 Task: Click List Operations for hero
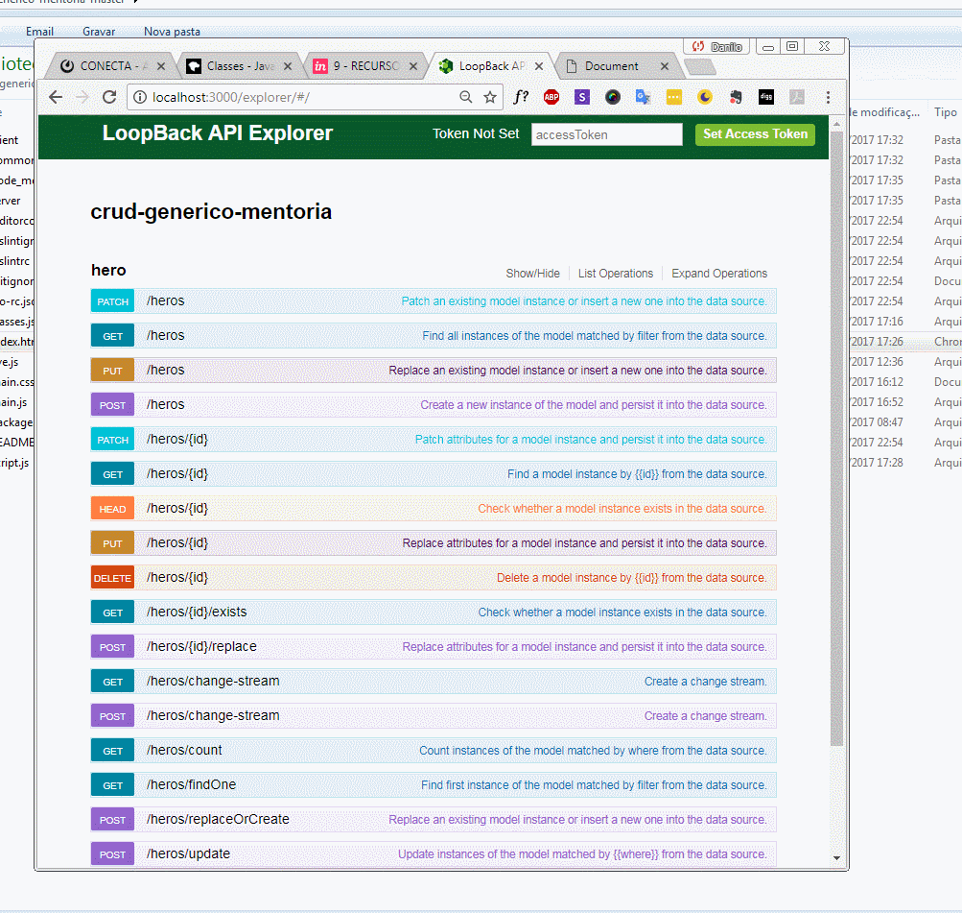(616, 274)
